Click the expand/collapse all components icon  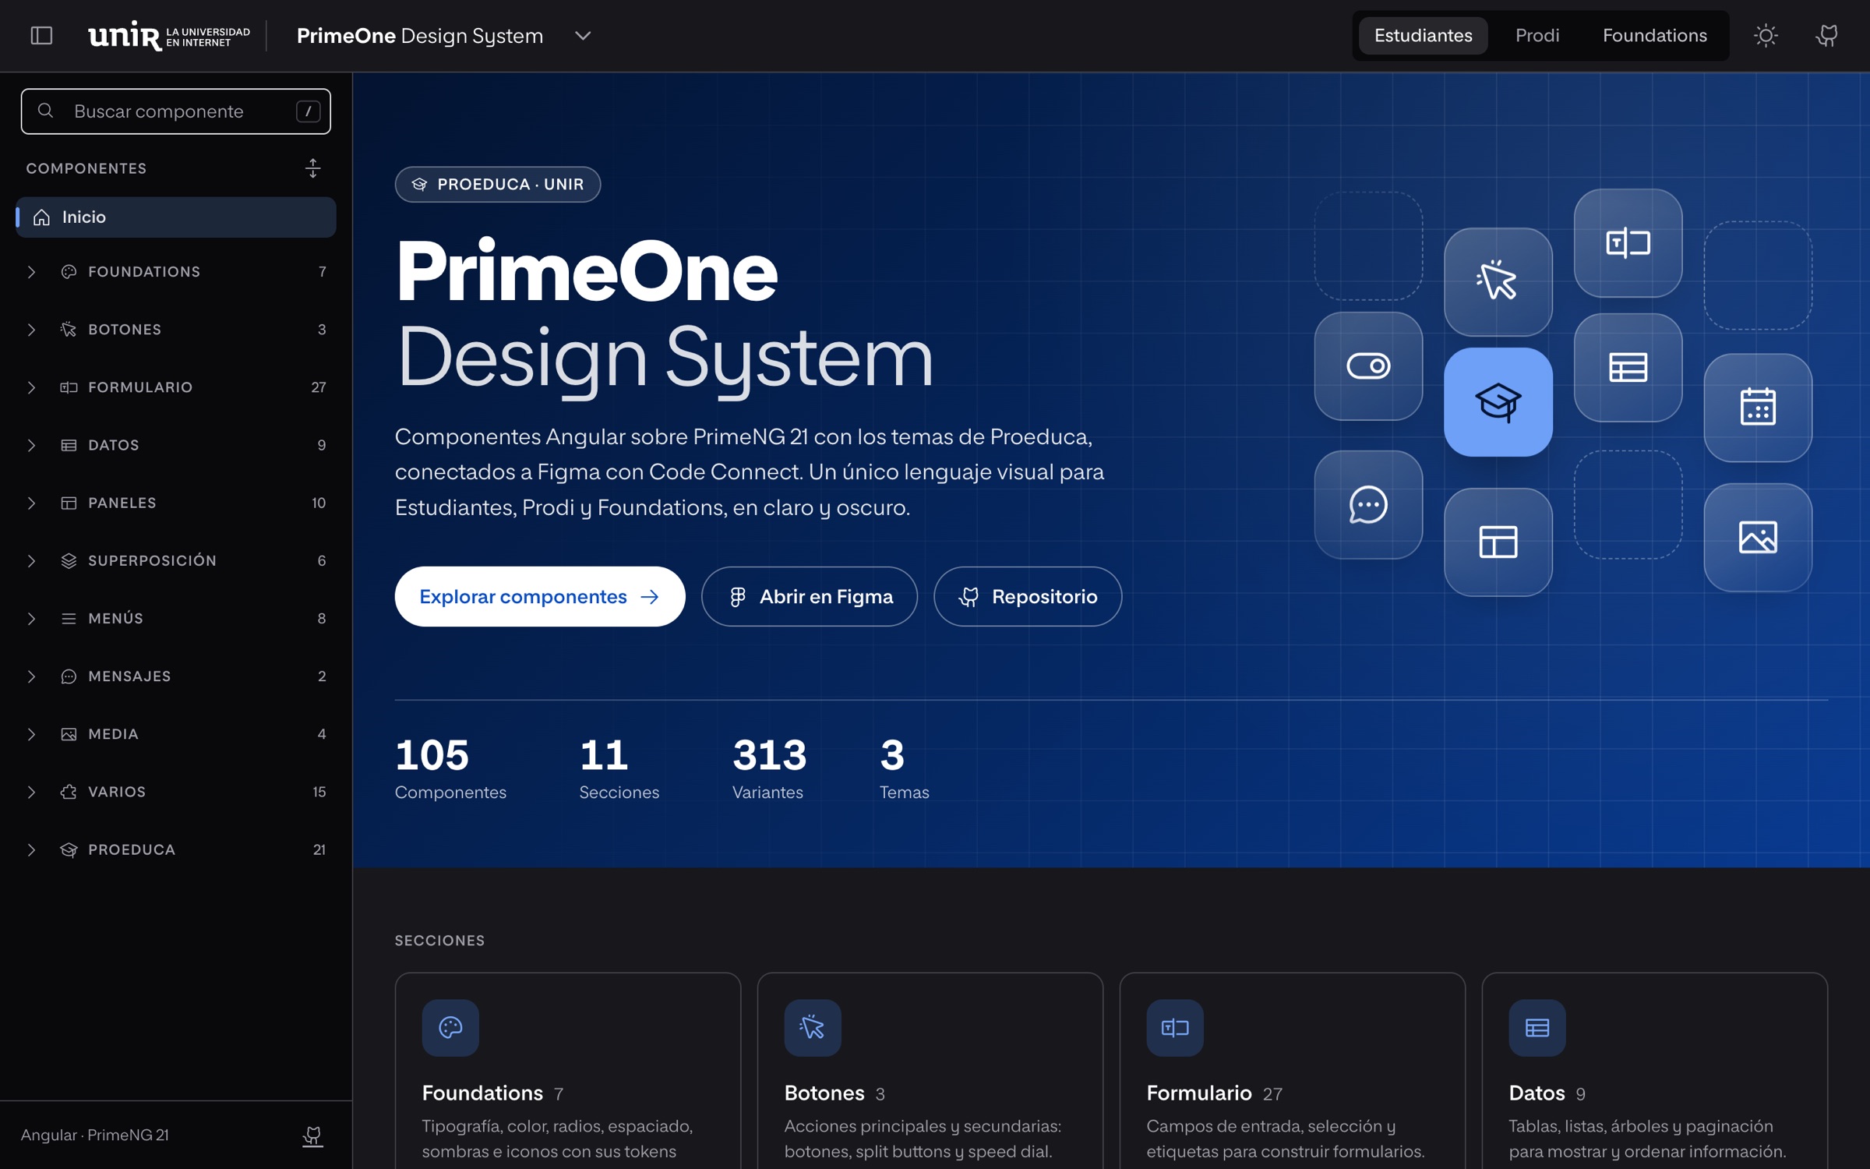(312, 168)
